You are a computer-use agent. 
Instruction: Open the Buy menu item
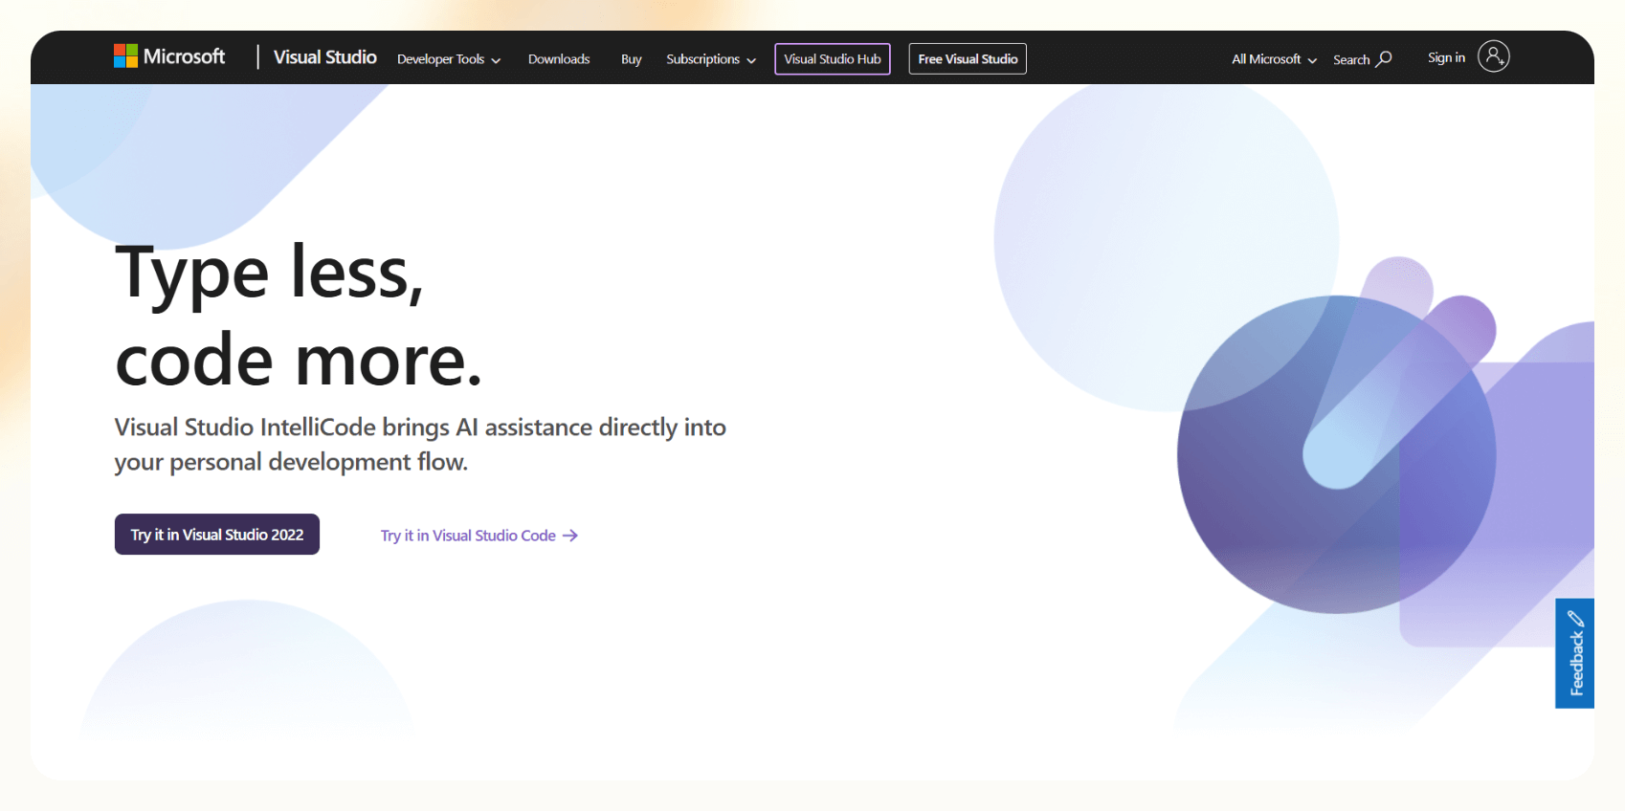pos(631,59)
